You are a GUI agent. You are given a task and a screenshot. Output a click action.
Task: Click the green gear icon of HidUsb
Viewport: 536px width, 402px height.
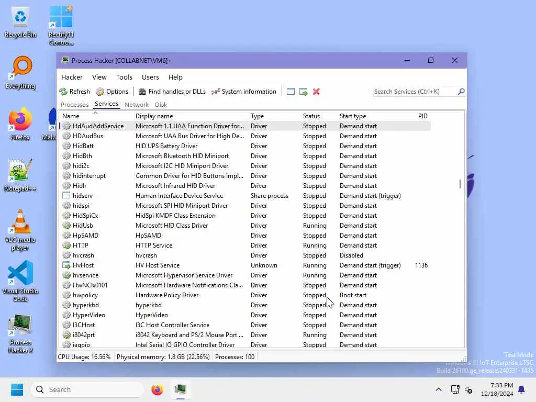[x=66, y=226]
